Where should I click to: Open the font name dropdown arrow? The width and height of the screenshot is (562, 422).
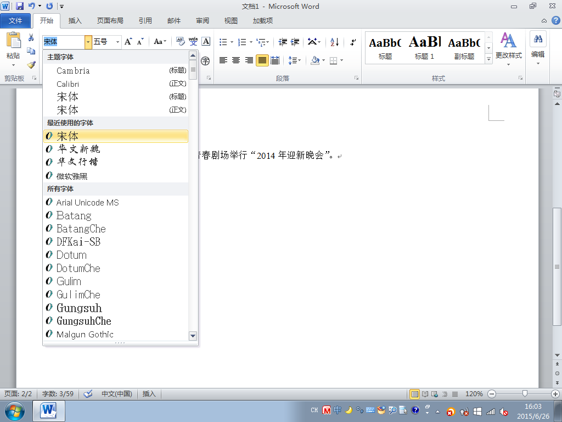pyautogui.click(x=88, y=42)
